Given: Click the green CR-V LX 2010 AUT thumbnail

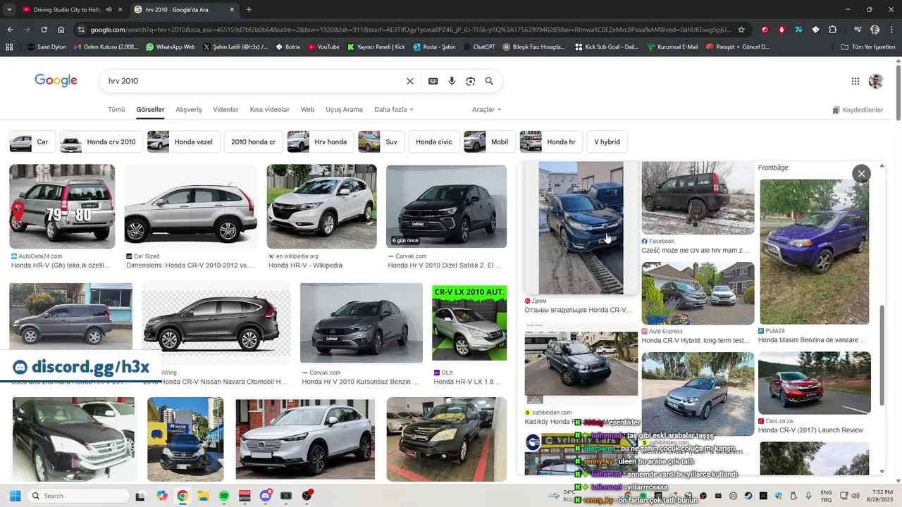Looking at the screenshot, I should (x=469, y=323).
